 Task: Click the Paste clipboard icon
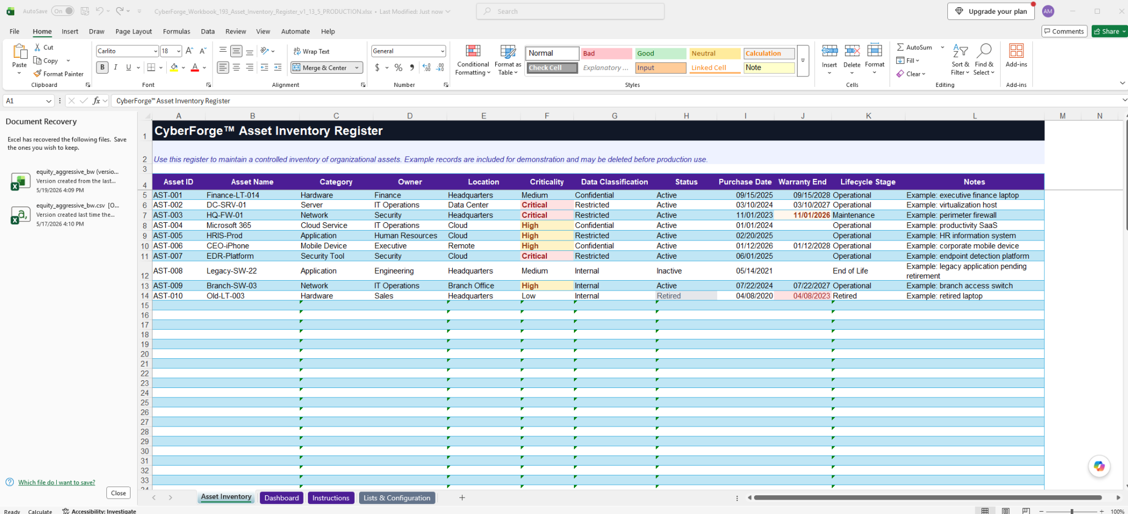[20, 51]
